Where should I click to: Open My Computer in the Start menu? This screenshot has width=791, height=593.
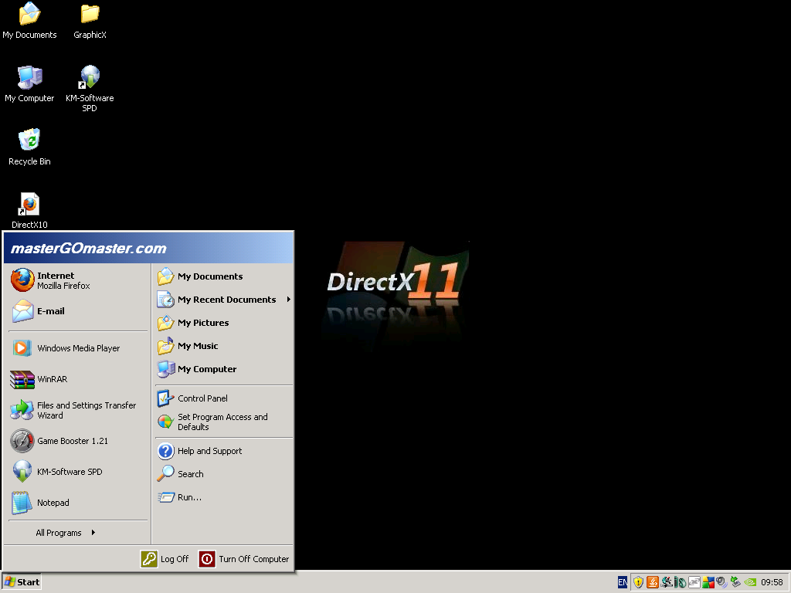224,369
